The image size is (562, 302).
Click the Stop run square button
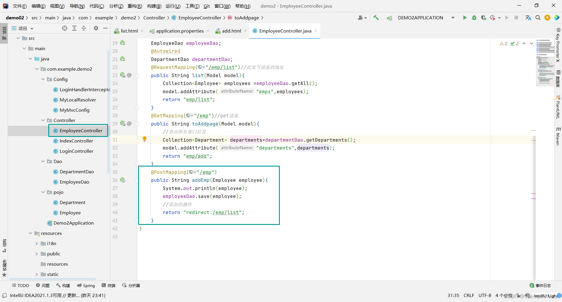point(516,18)
